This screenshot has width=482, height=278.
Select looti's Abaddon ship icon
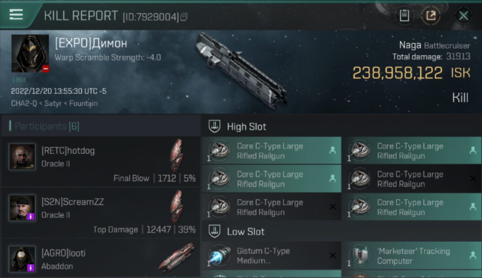(x=176, y=257)
